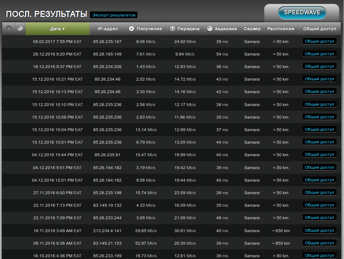Share the 04.12.2016 12:01 PM result
This screenshot has height=259, width=344.
(x=319, y=180)
